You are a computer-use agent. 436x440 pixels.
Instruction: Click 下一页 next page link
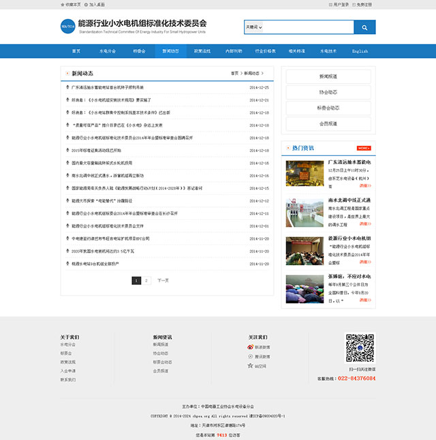[163, 280]
